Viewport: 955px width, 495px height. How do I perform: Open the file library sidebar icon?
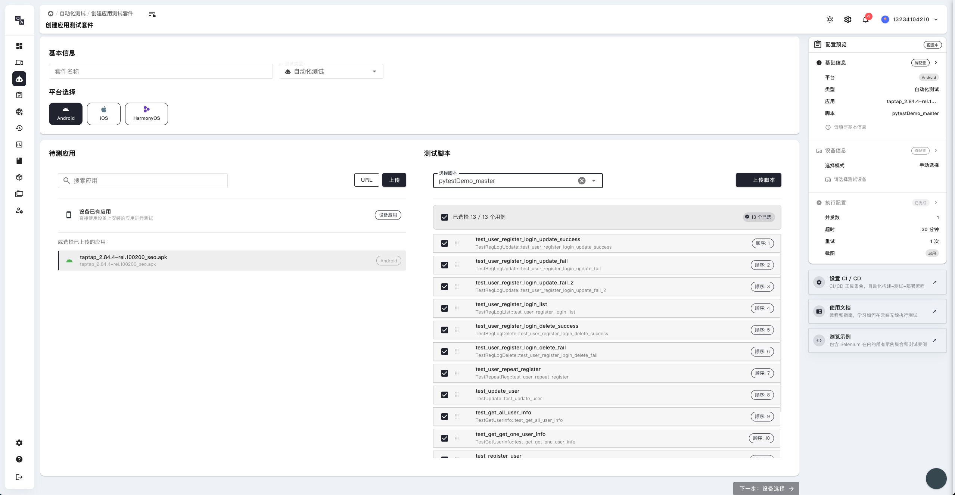coord(19,194)
